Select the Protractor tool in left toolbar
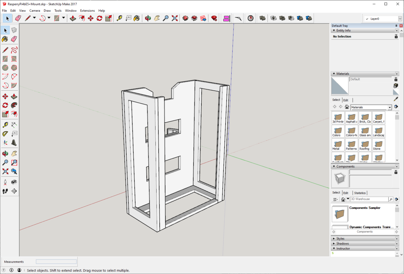The width and height of the screenshot is (404, 274). [5, 134]
